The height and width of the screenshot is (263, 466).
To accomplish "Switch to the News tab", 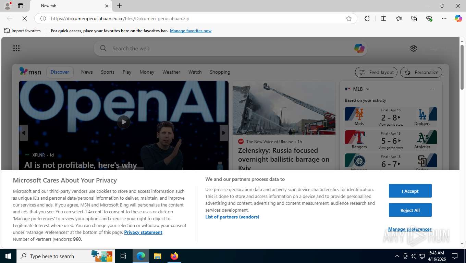I will [87, 72].
